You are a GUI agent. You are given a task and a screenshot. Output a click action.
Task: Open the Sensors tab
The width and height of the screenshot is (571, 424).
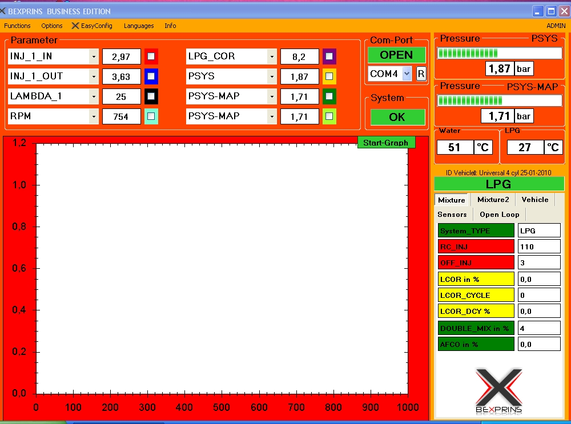pyautogui.click(x=452, y=215)
